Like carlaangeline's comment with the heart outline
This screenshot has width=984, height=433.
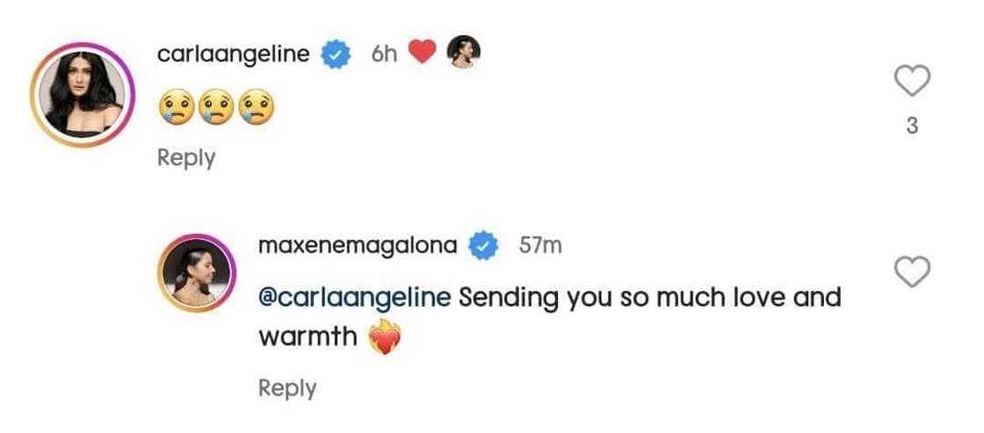coord(911,83)
